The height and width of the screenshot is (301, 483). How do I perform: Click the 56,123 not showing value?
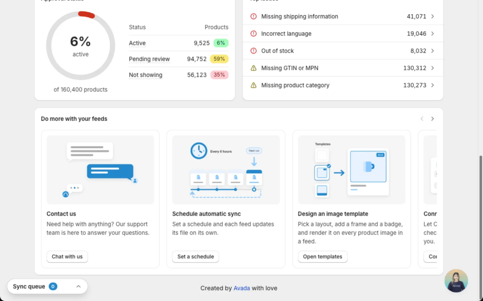coord(197,75)
